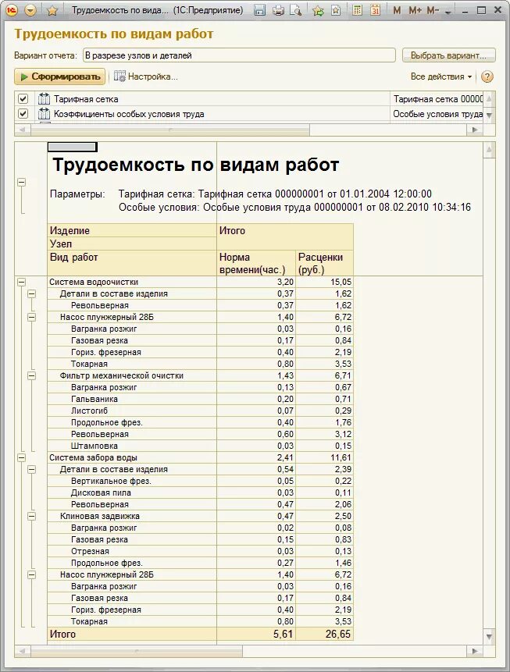
Task: Click report horizontal scroll left arrow
Action: (x=23, y=651)
